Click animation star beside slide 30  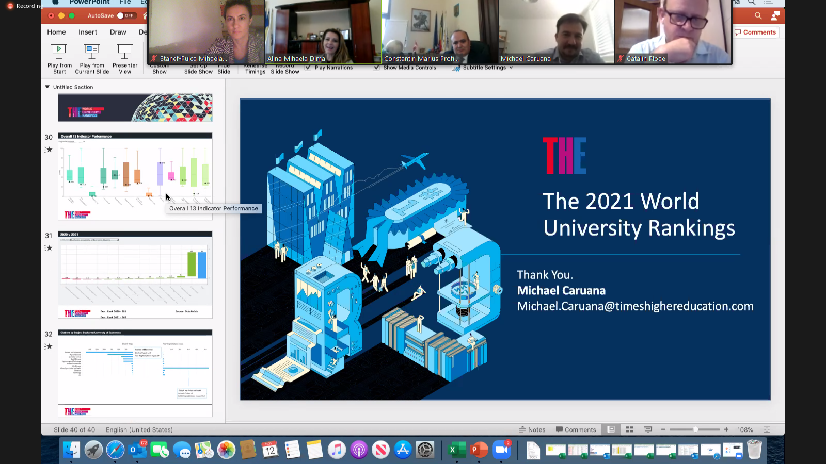[49, 150]
